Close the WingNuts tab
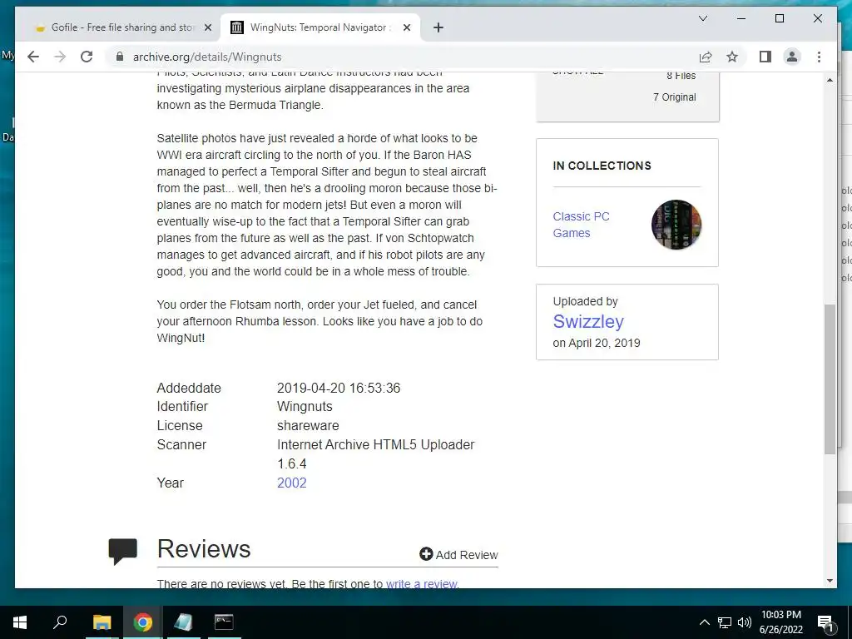 pyautogui.click(x=406, y=27)
